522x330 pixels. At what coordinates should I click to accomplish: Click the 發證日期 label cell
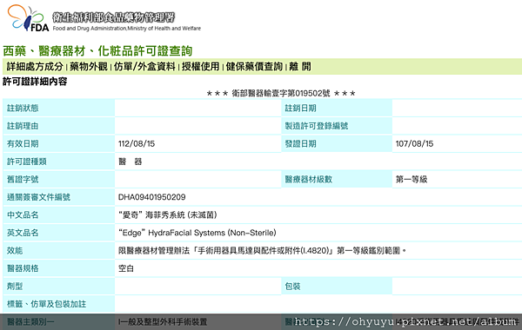click(x=337, y=144)
